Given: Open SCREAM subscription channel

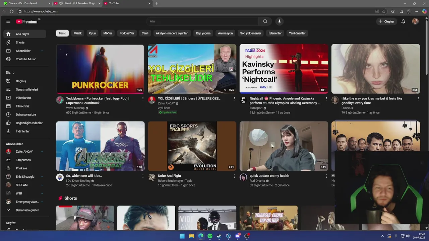Looking at the screenshot, I should coord(25,185).
